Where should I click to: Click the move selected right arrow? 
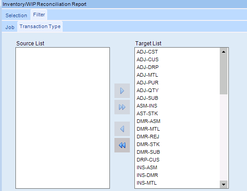122,91
